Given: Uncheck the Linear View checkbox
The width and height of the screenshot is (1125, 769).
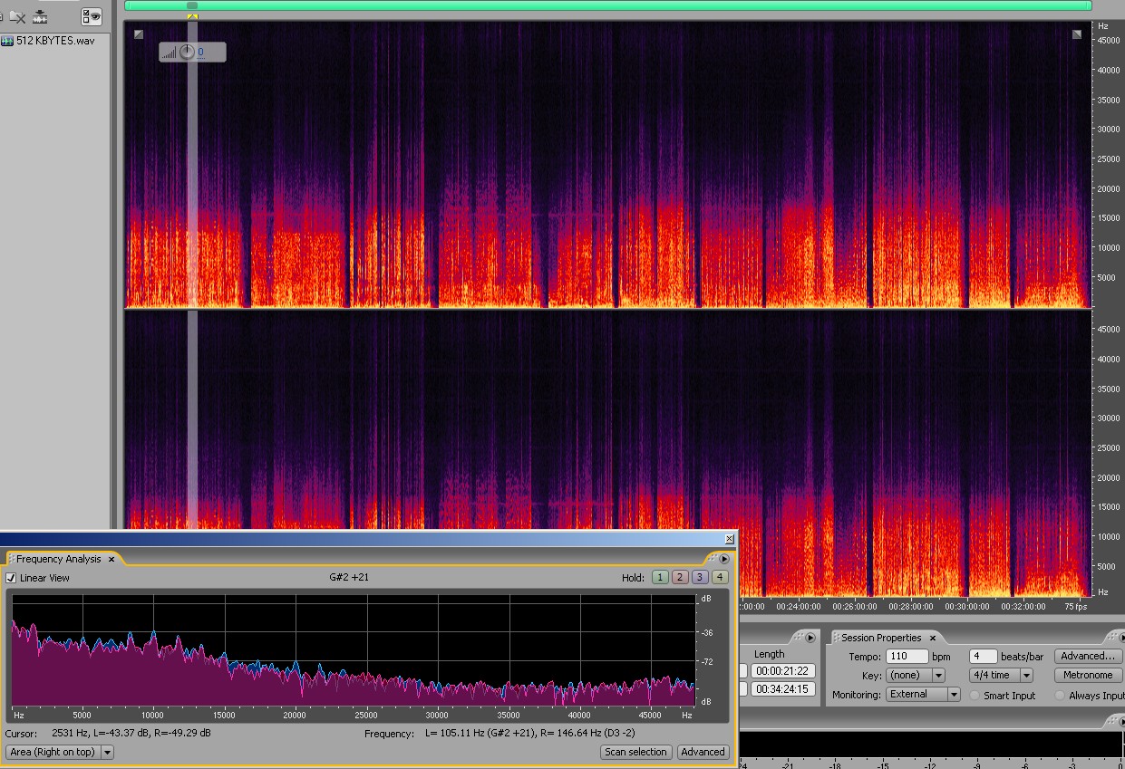Looking at the screenshot, I should click(11, 578).
